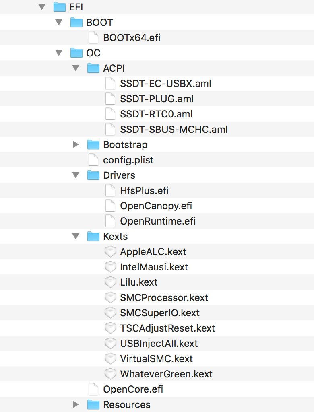
Task: Click the OpenCore.efi file icon
Action: pos(93,389)
